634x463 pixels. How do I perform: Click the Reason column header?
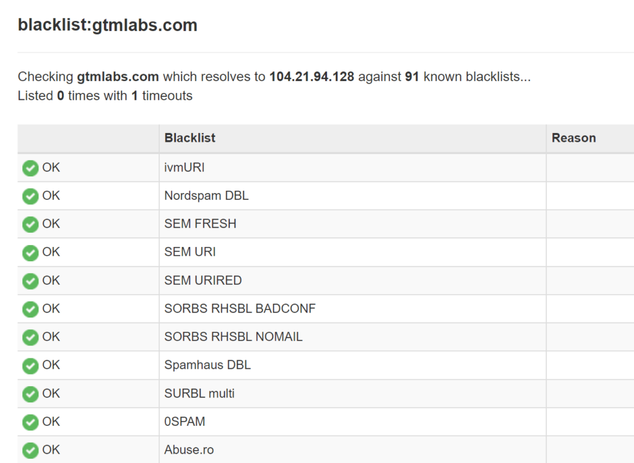573,138
